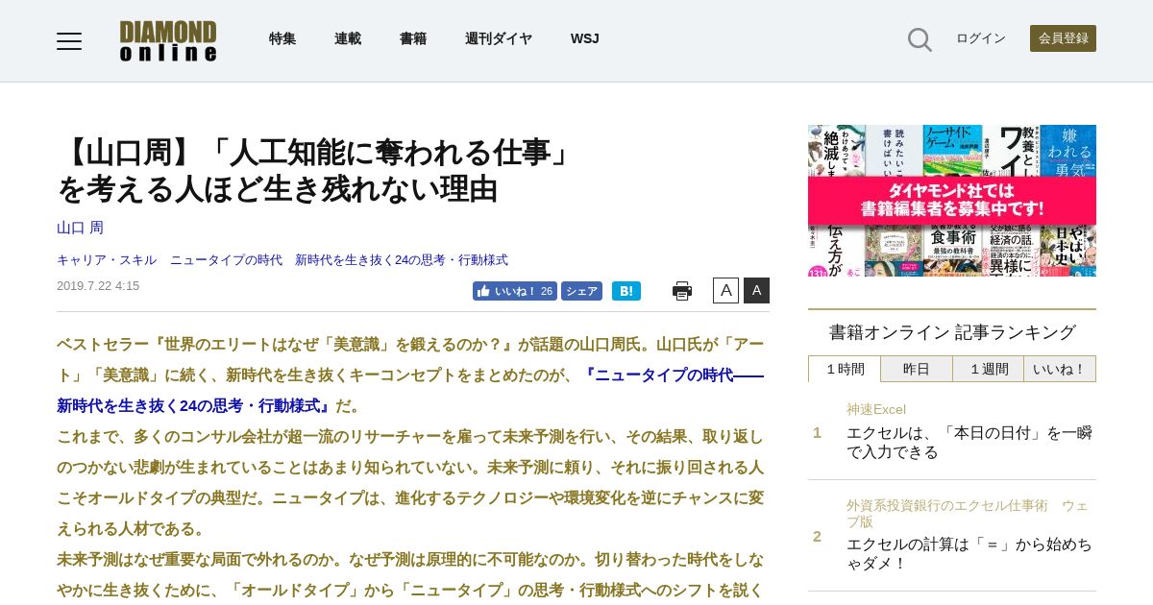Read エクセルは、「本日の日付」を一瞬で入力できる article

pos(969,443)
